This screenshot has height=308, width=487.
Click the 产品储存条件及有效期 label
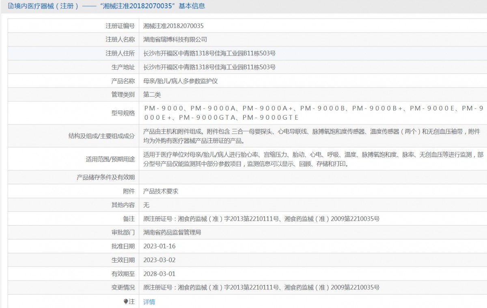click(x=106, y=177)
